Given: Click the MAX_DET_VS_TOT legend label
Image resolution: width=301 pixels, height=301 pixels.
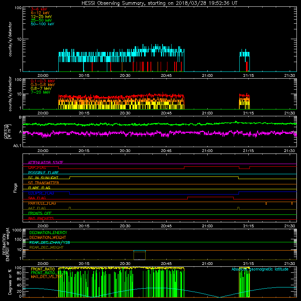Looking at the screenshot, I should tap(46, 277).
